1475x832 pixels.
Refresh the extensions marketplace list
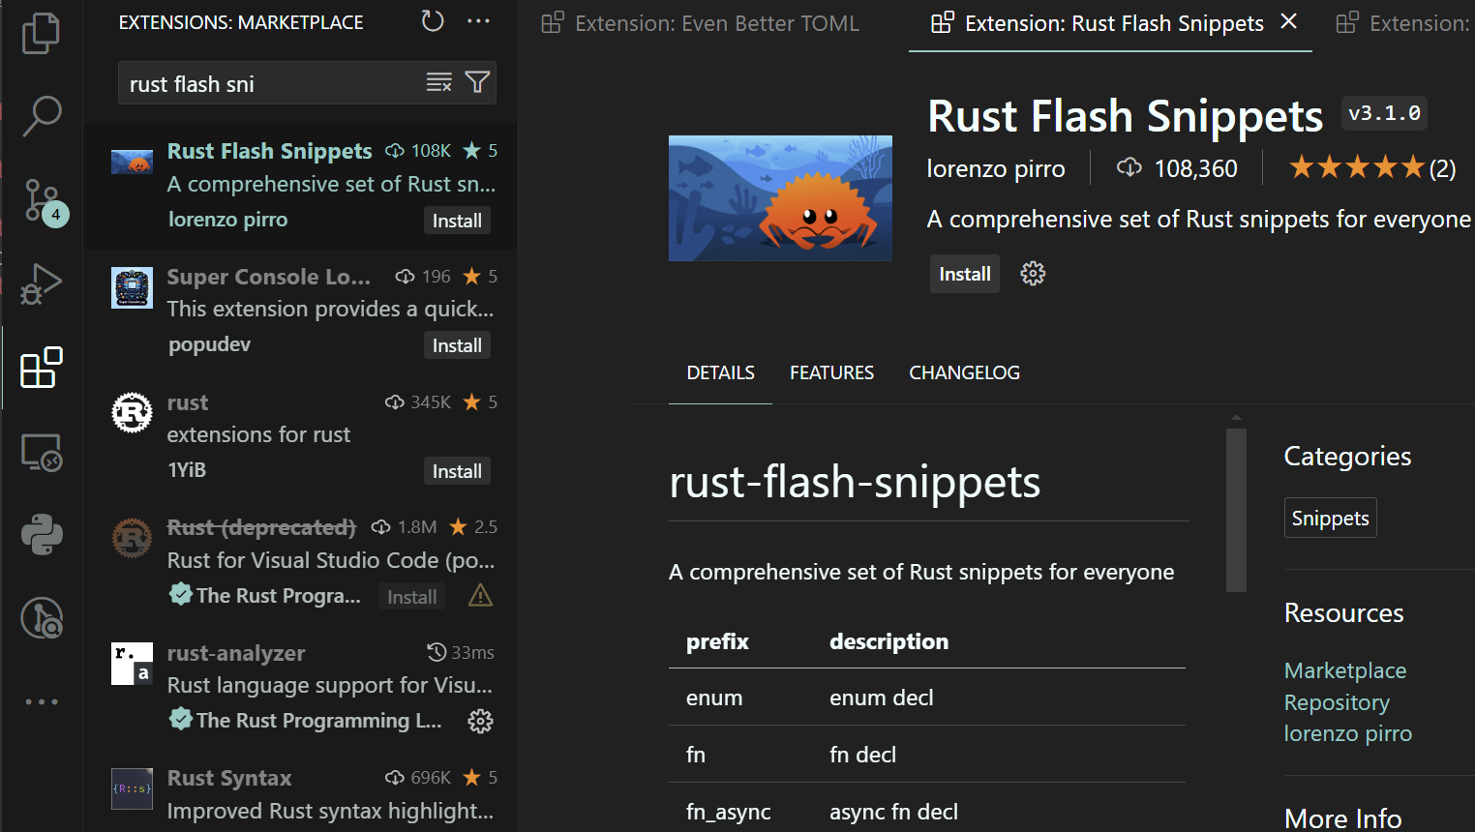(433, 21)
